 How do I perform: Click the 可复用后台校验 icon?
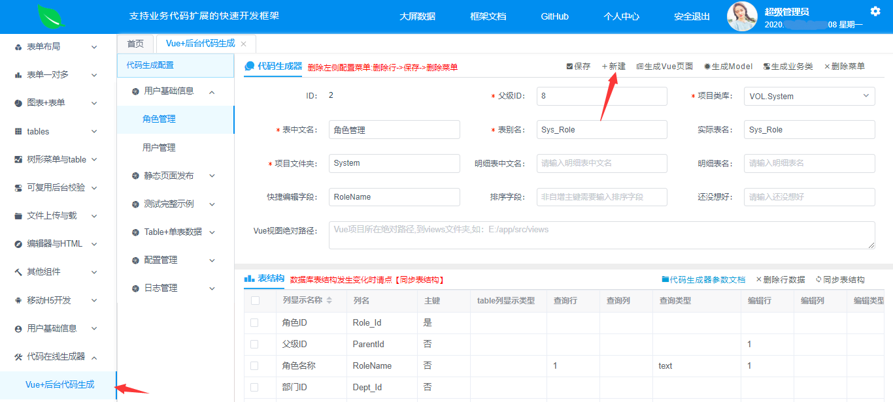pyautogui.click(x=18, y=187)
